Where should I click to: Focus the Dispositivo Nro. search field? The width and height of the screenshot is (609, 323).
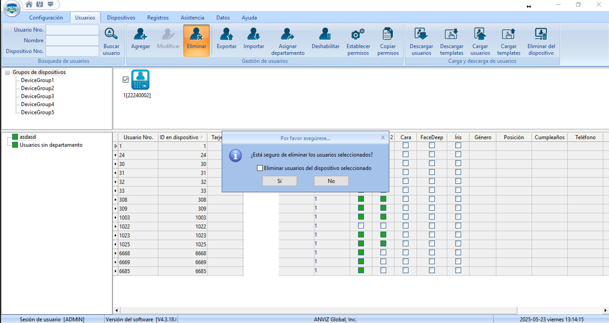click(73, 51)
